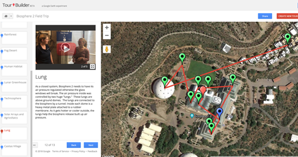Open the Feedback link

pos(92,151)
